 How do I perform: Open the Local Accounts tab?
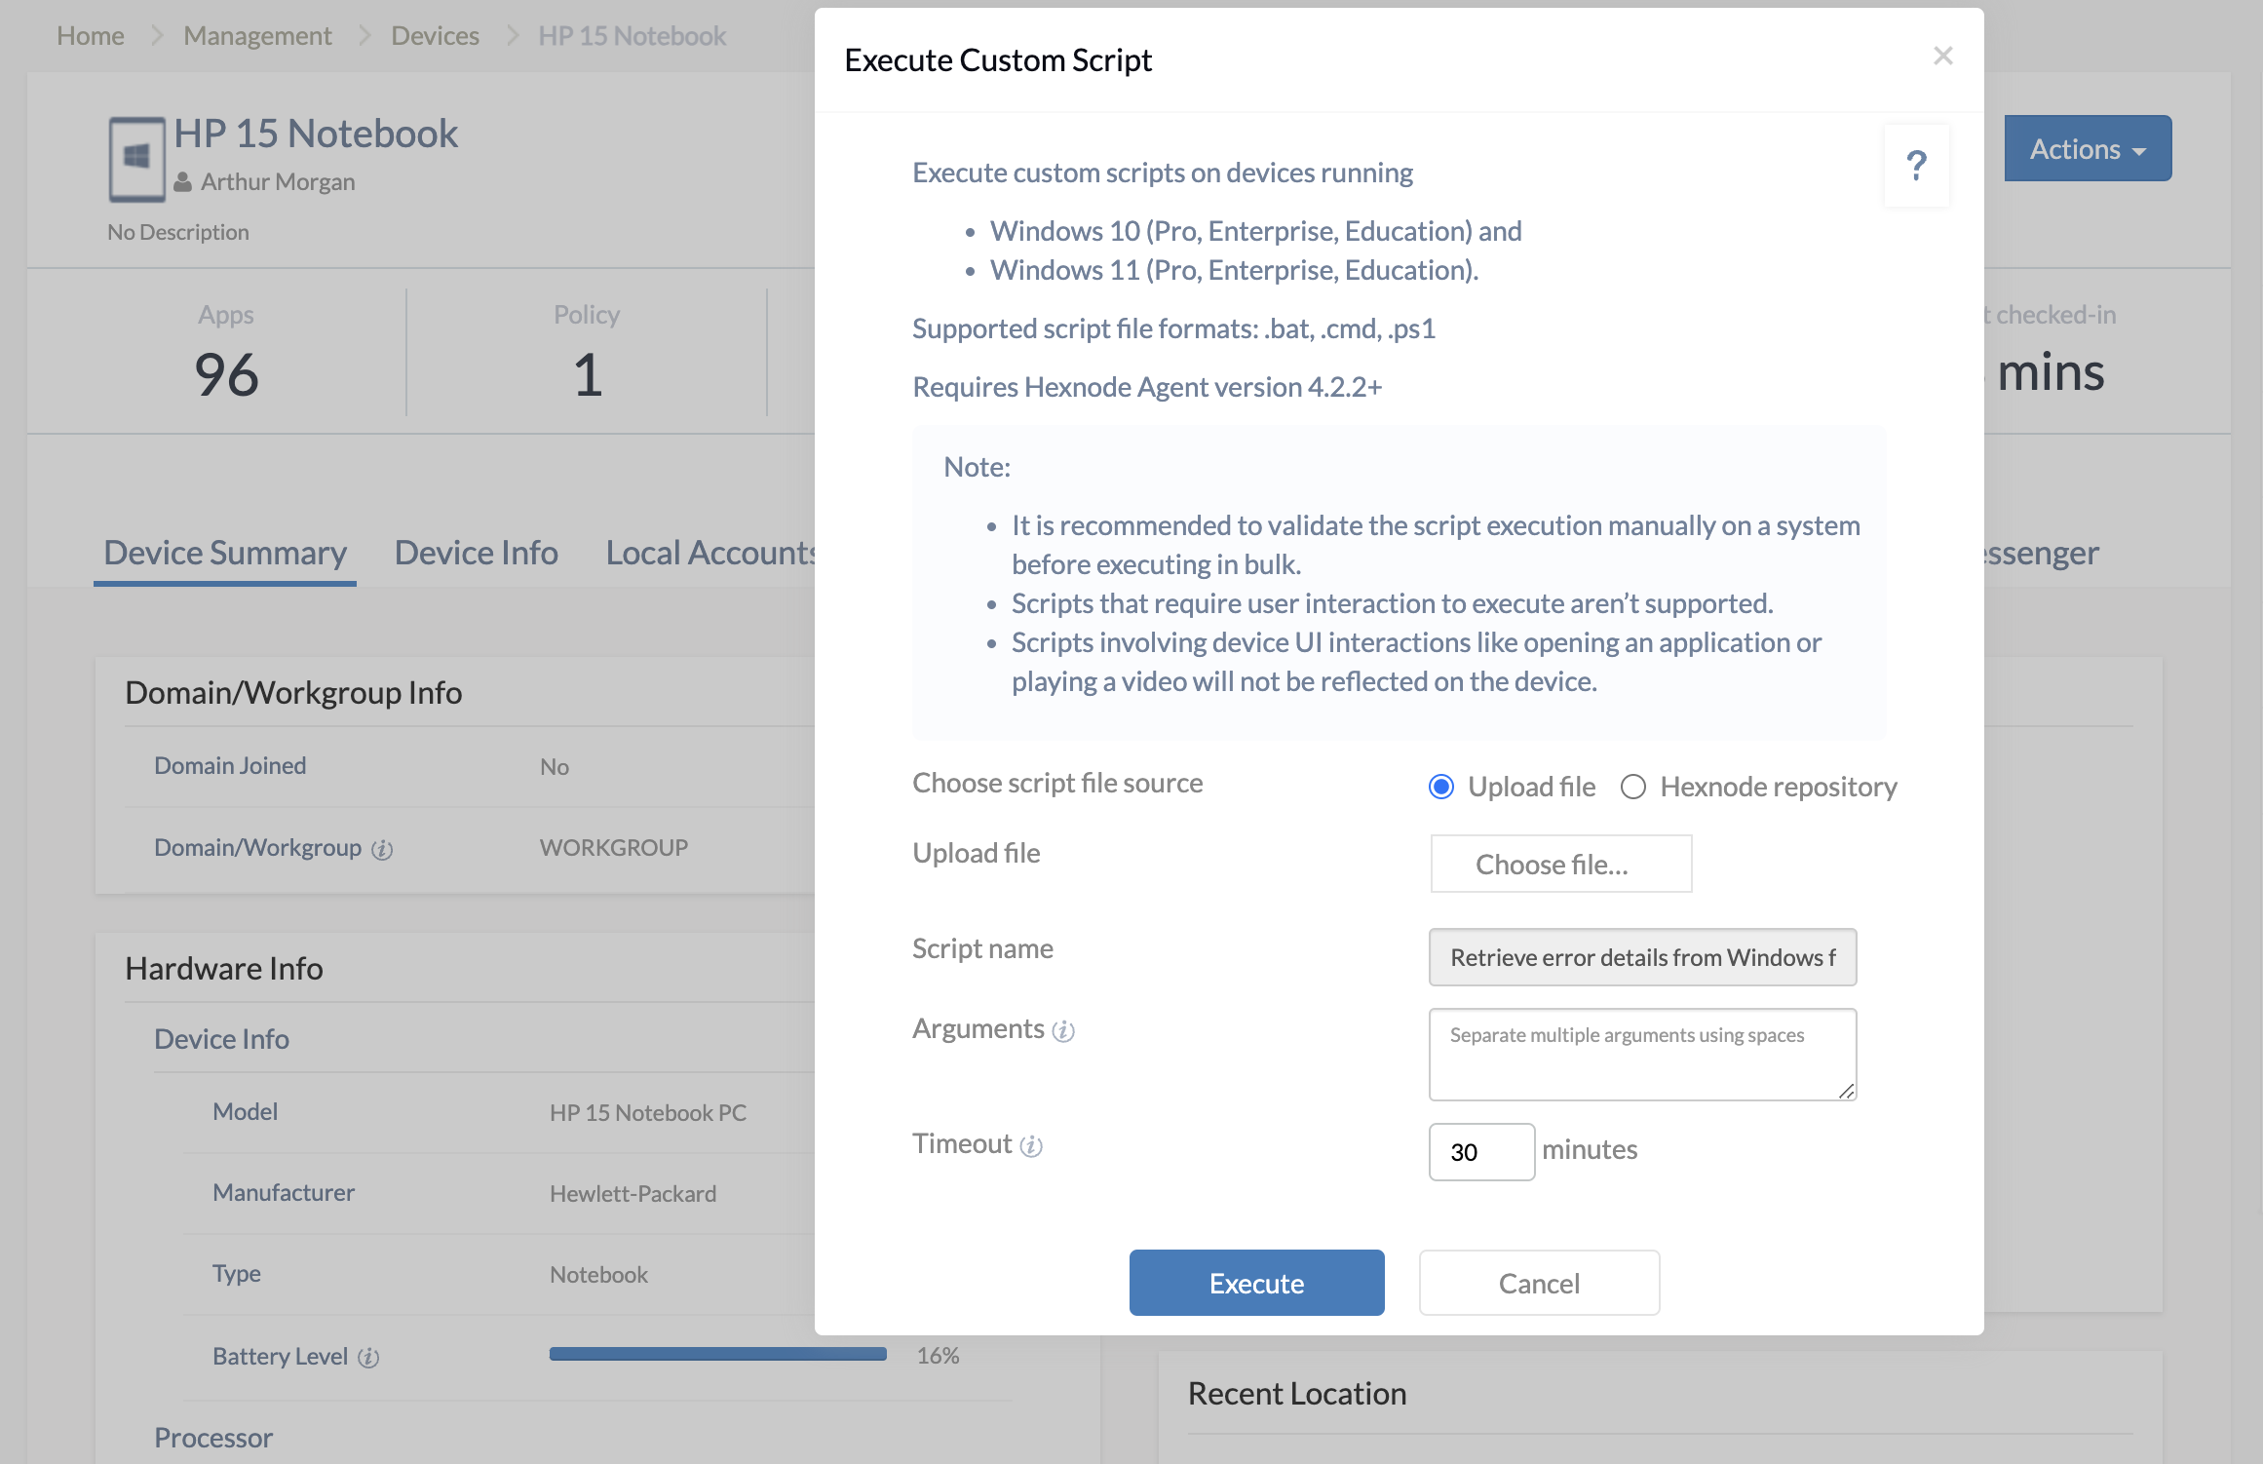pyautogui.click(x=710, y=553)
